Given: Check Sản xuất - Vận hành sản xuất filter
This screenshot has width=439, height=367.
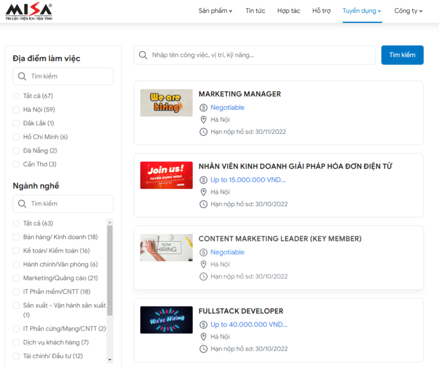Looking at the screenshot, I should [16, 305].
